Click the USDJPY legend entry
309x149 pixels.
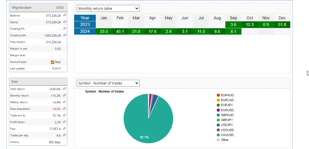tap(227, 125)
